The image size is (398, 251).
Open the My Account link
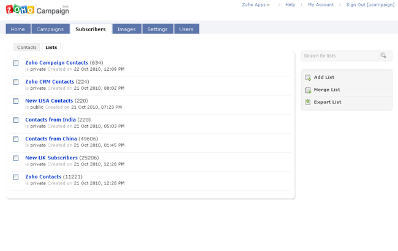[x=320, y=5]
